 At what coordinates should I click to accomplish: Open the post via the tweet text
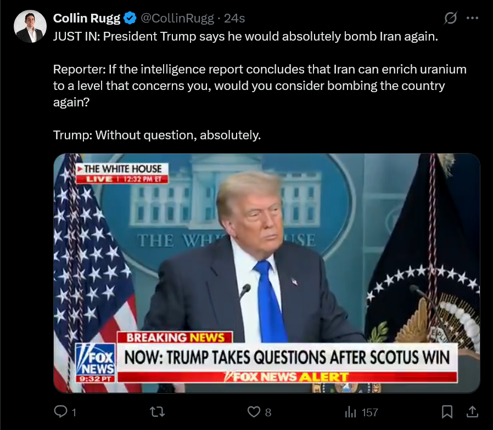point(260,86)
